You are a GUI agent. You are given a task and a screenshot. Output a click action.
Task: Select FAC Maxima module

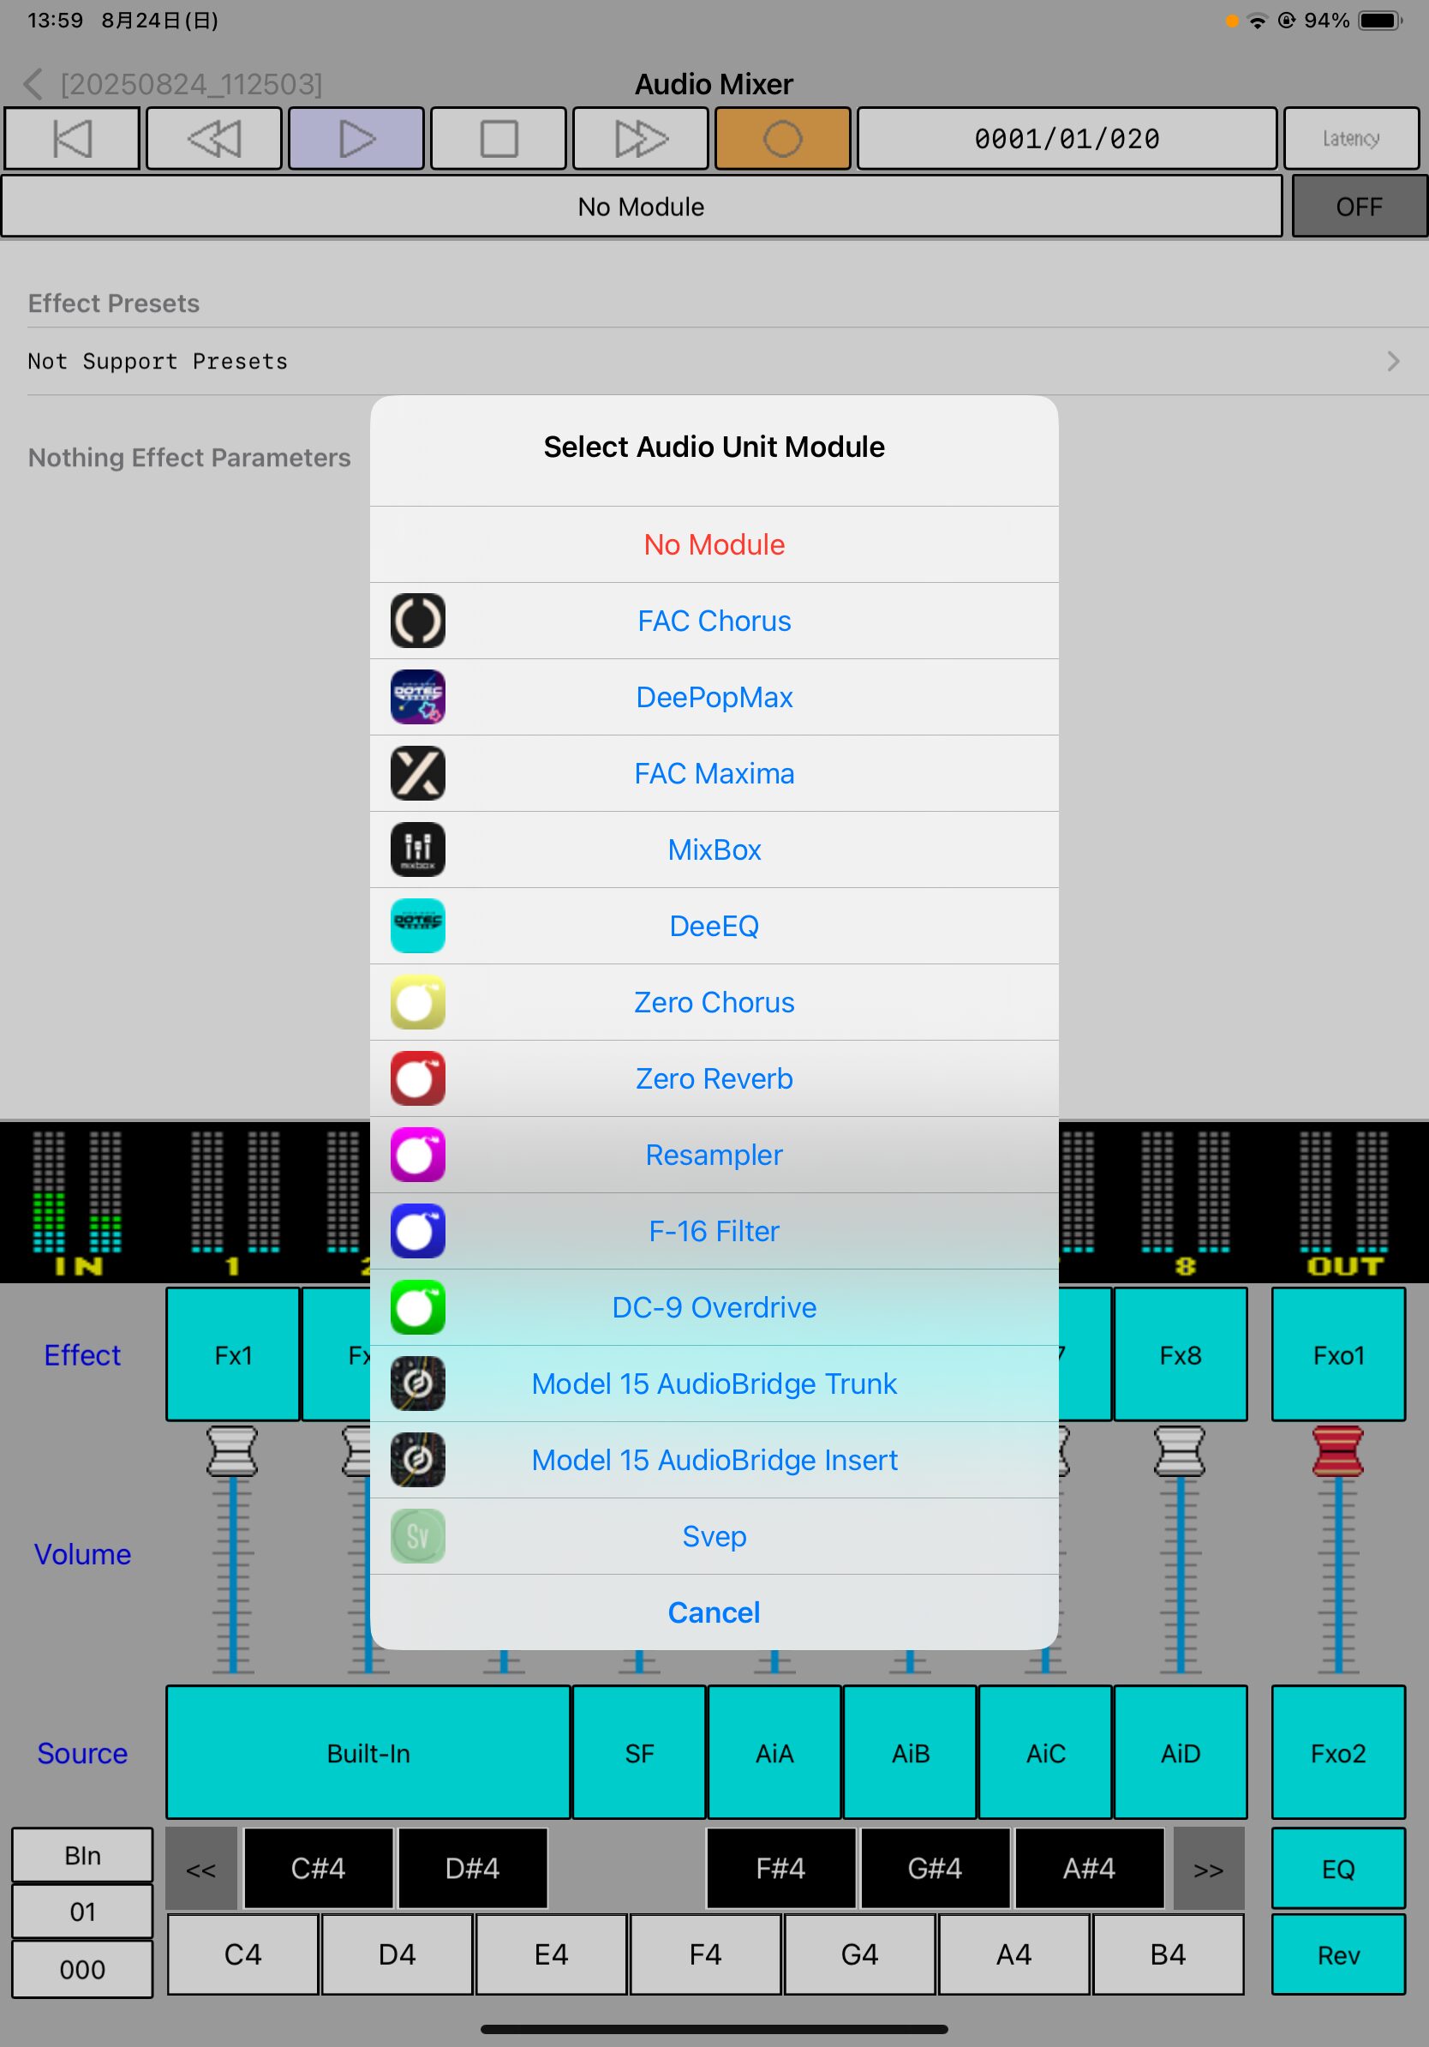click(x=714, y=773)
